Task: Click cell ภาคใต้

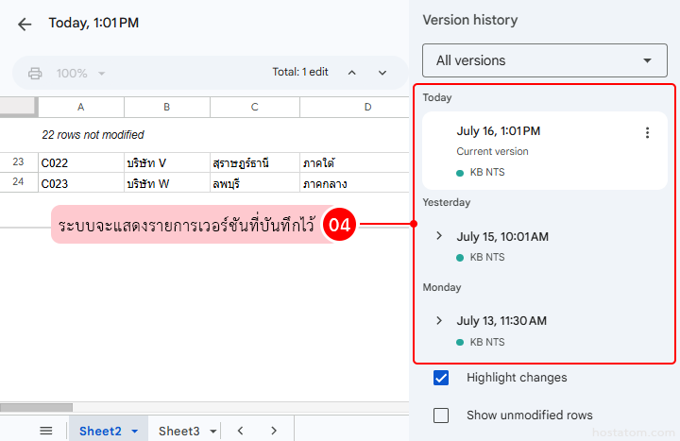Action: [355, 162]
